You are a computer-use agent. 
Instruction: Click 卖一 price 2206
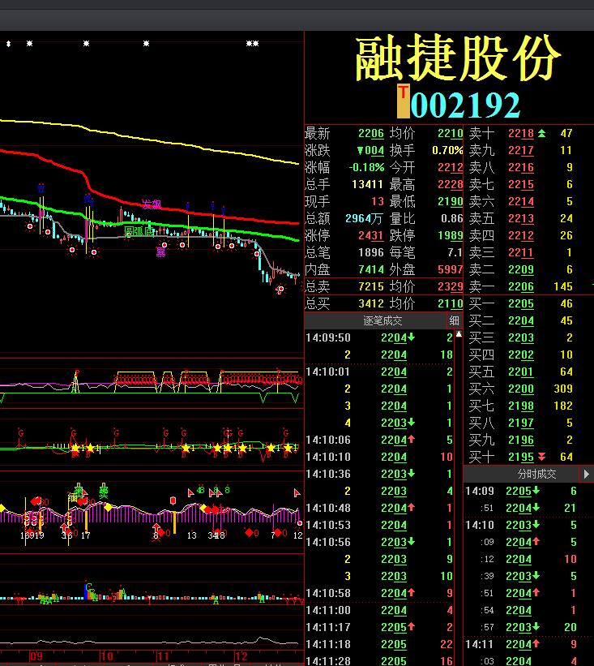pyautogui.click(x=521, y=286)
